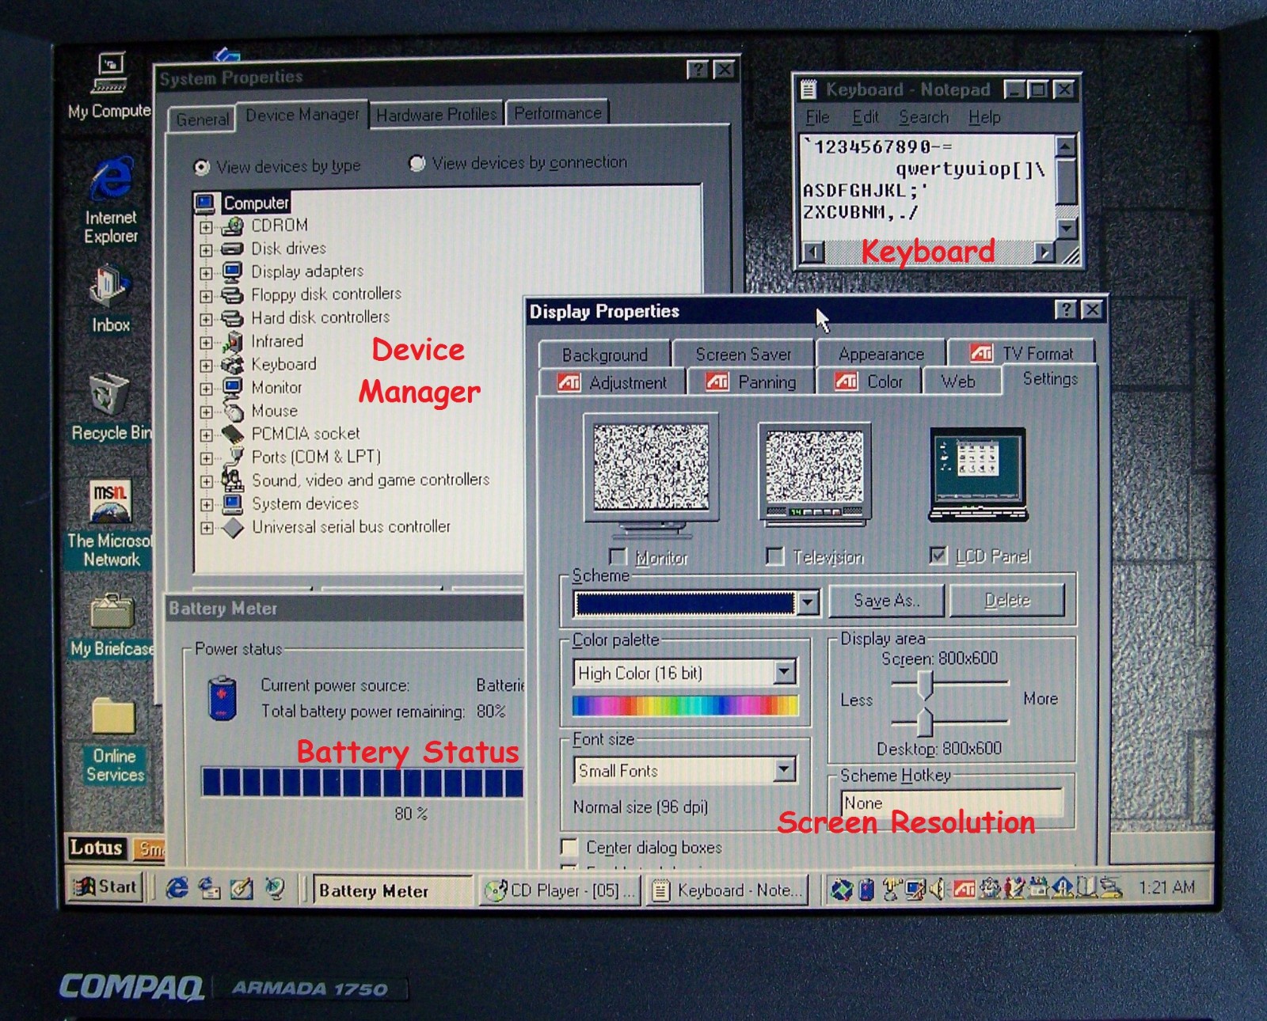The width and height of the screenshot is (1267, 1021).
Task: Click the ATI icon in the system tray
Action: [x=963, y=890]
